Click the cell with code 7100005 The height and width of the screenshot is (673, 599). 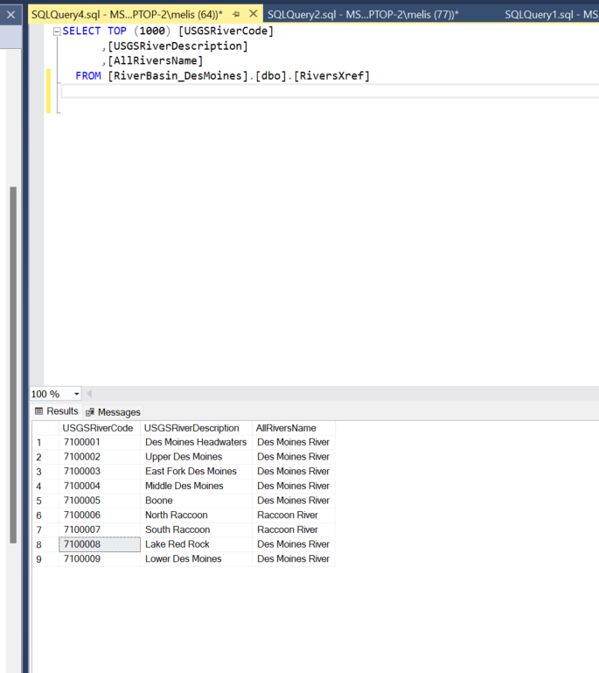pyautogui.click(x=100, y=501)
